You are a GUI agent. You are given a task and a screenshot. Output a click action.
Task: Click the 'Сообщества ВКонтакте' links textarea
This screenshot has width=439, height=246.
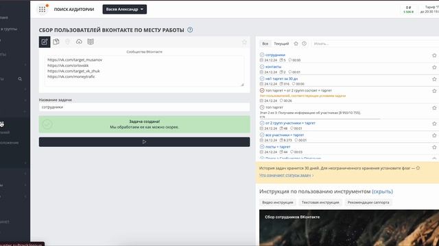click(145, 71)
